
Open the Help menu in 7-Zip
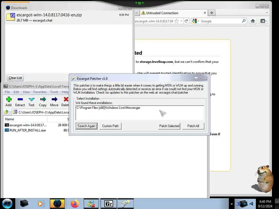65,92
